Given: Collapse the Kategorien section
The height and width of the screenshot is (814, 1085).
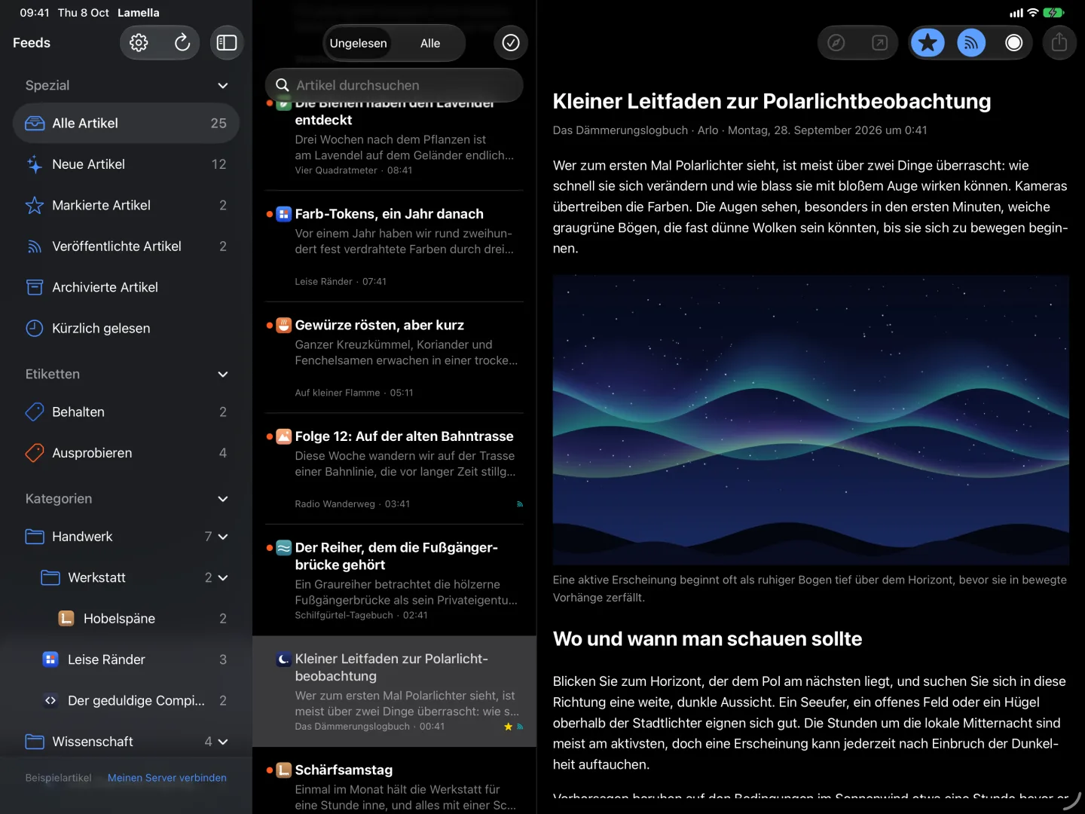Looking at the screenshot, I should (x=223, y=499).
